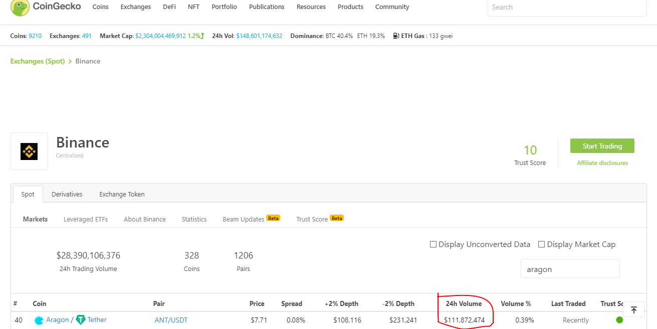Image resolution: width=657 pixels, height=329 pixels.
Task: Select the Markets sub-tab
Action: click(x=35, y=219)
